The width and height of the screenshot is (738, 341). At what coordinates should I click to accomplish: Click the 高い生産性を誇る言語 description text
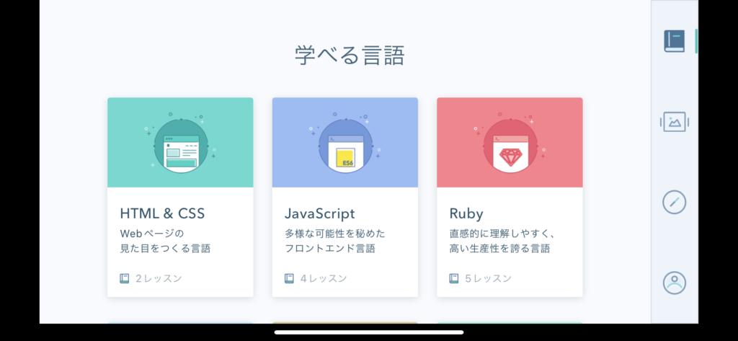(x=500, y=249)
